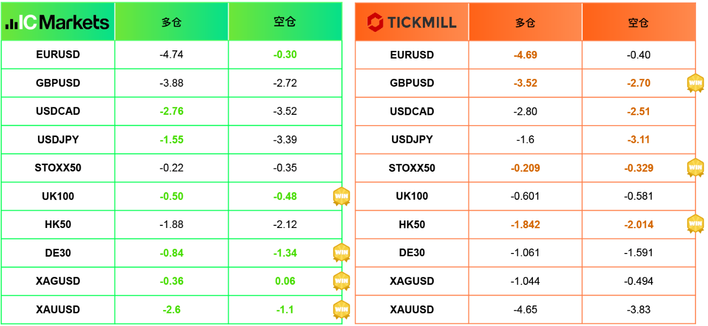Click the -2.76 value in the IC Markets USDCAD row
Viewport: 708px width, 326px height.
coord(171,112)
